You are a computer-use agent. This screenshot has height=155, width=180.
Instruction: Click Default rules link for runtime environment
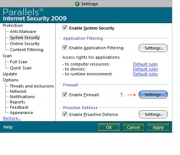pos(145,74)
